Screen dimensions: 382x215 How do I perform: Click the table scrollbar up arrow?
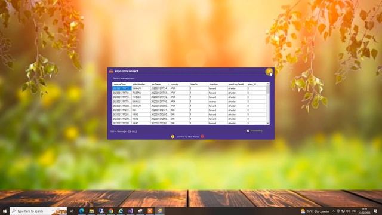coord(268,84)
